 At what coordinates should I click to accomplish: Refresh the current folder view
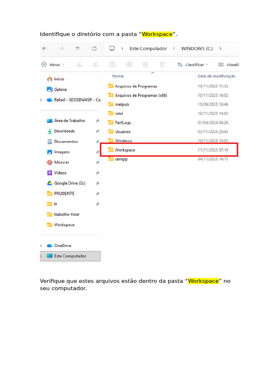(x=94, y=48)
